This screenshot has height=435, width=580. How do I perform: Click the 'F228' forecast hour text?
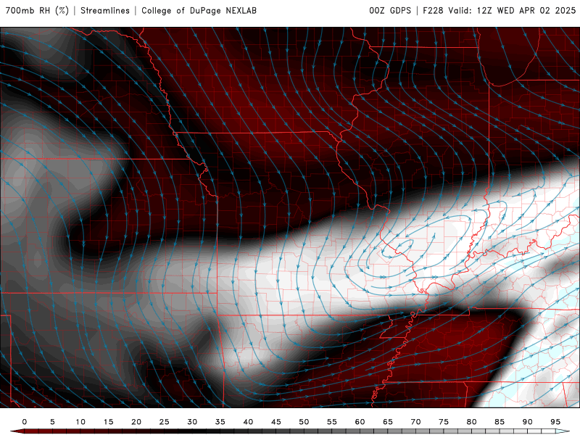433,11
